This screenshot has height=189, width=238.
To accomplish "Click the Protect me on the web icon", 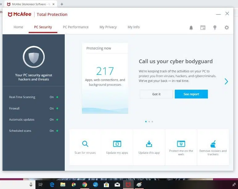I will point(181,144).
